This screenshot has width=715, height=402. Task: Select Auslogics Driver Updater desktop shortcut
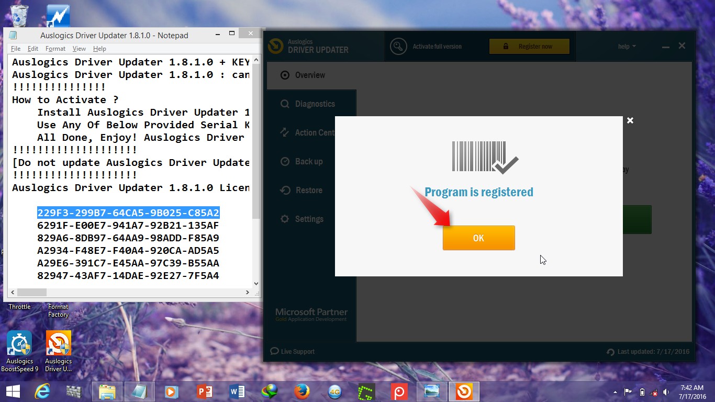(x=58, y=352)
